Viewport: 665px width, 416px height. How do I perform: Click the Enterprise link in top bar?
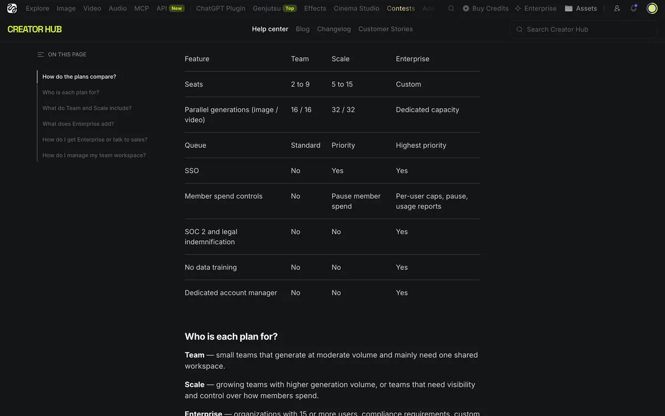[535, 8]
